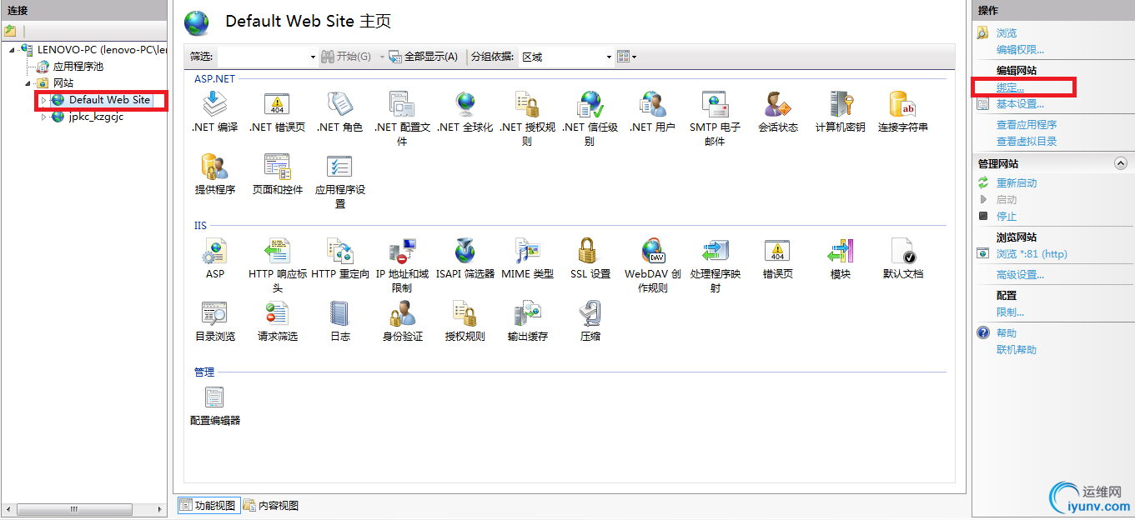Open the 请求筛选 feature icon
1135x520 pixels.
(x=277, y=313)
